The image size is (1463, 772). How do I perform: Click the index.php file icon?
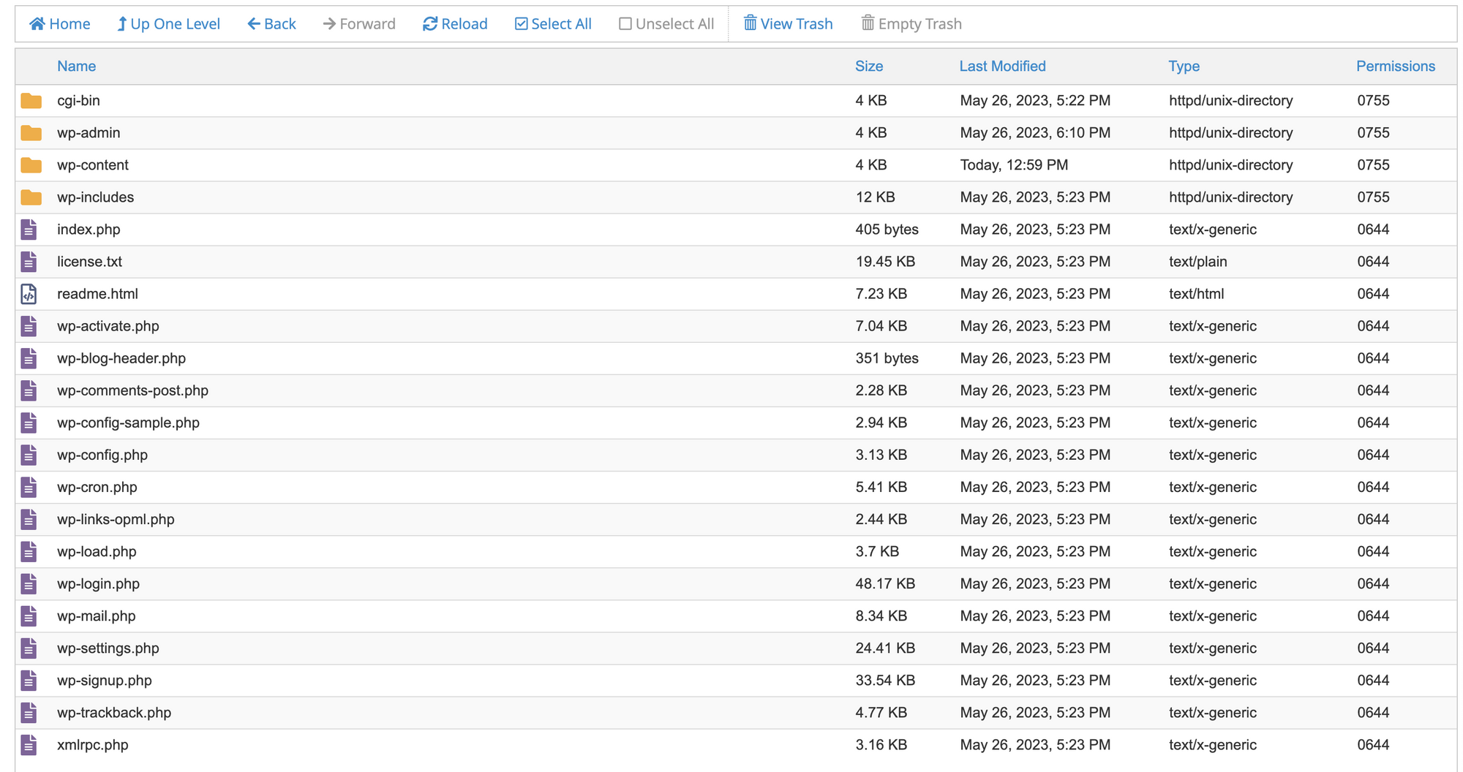(x=29, y=230)
